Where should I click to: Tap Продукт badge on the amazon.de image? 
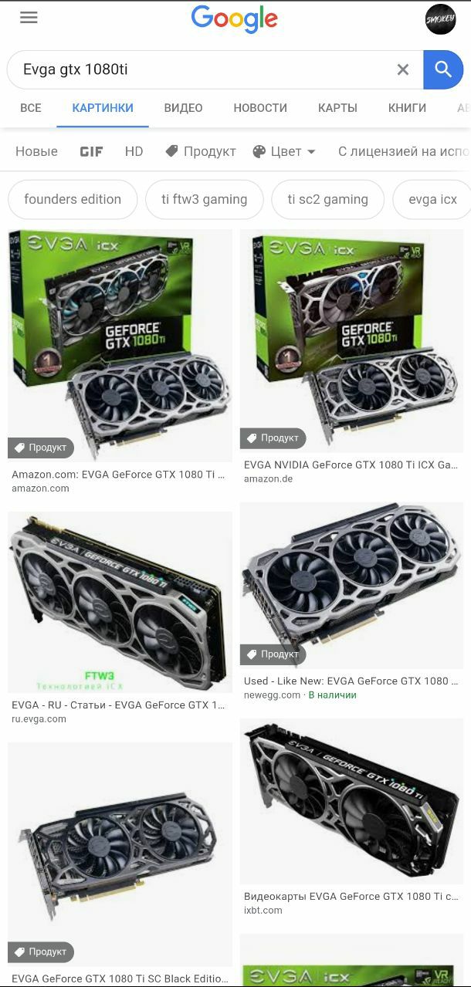273,438
